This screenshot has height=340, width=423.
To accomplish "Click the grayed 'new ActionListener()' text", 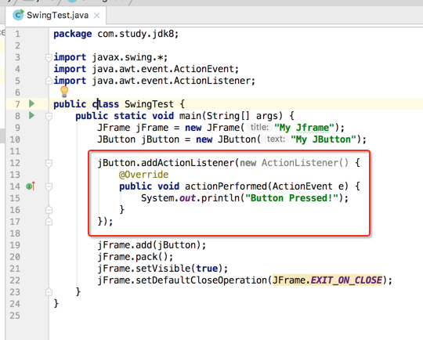I will pos(294,163).
